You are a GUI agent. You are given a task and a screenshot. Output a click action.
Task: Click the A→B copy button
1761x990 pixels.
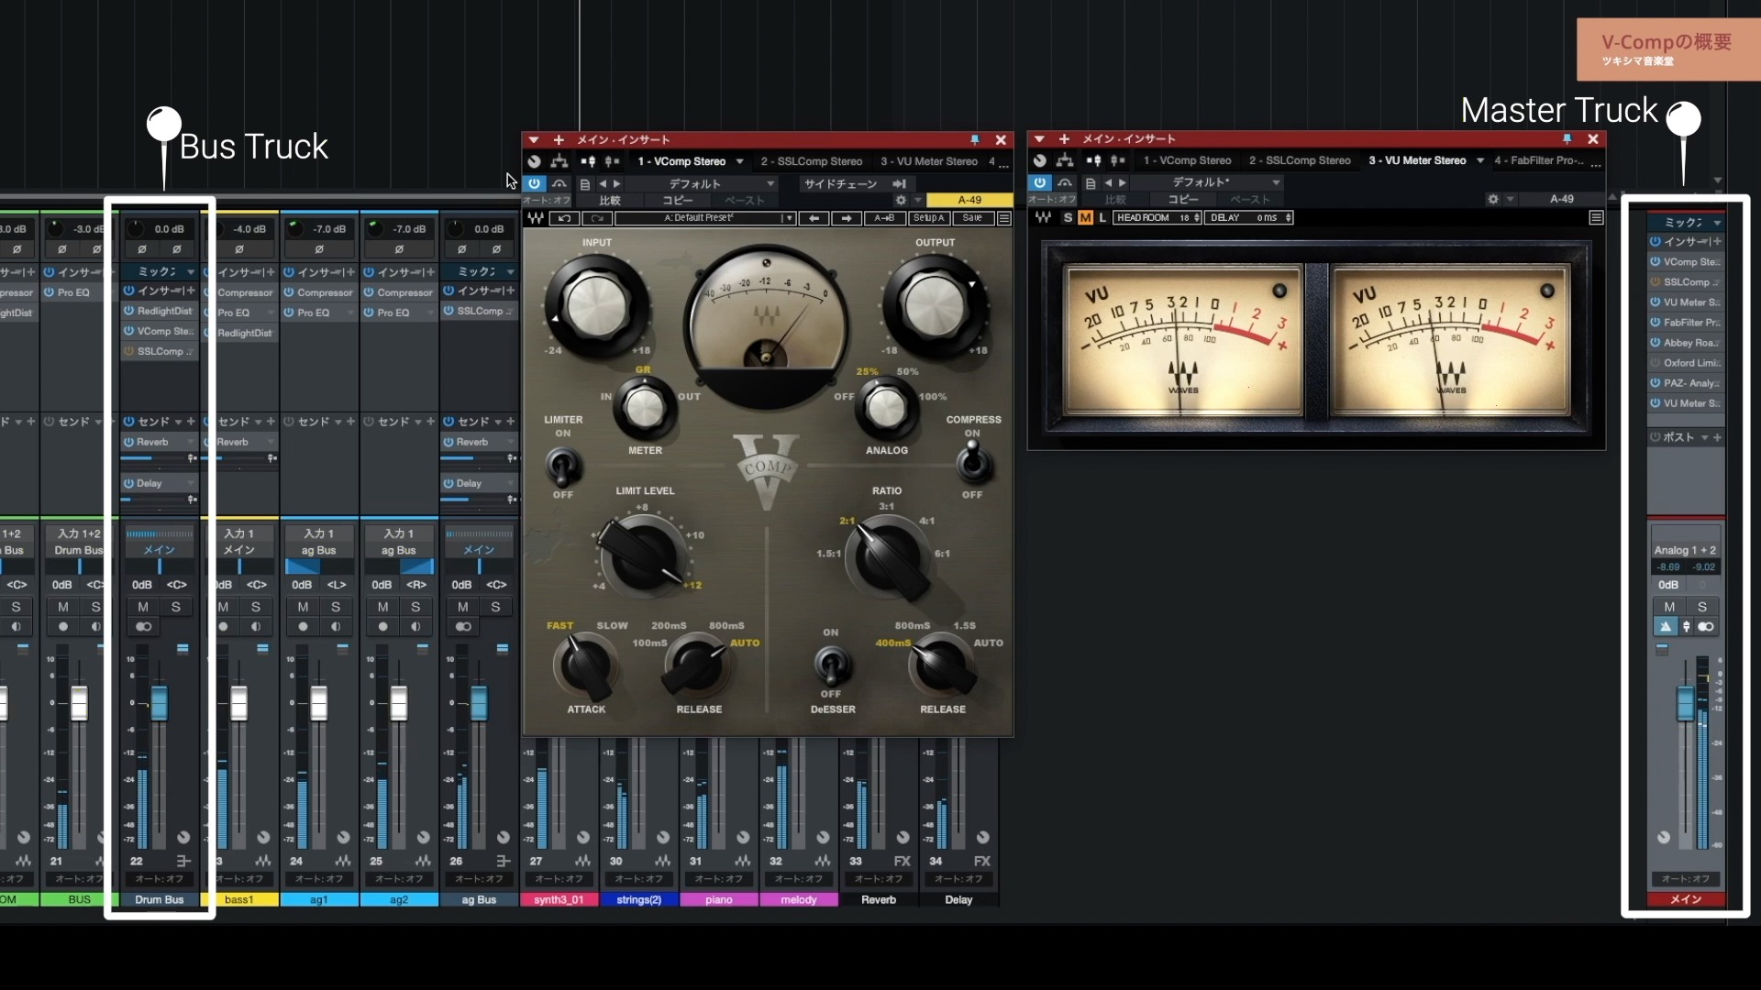(x=884, y=218)
